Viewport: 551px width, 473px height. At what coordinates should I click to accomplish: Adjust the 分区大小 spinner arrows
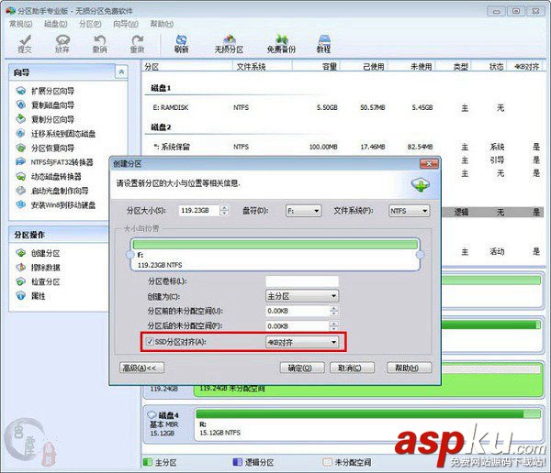click(x=224, y=211)
